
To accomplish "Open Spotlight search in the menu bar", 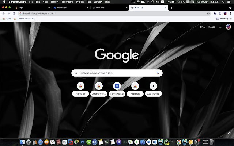I will (223, 2).
